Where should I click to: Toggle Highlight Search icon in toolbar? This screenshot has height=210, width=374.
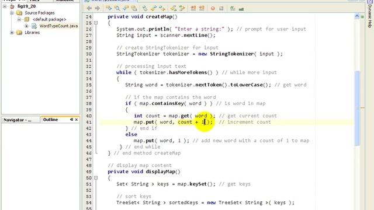(134, 9)
